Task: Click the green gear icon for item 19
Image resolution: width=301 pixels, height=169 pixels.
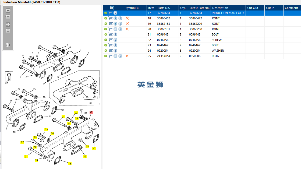Action: pyautogui.click(x=106, y=24)
